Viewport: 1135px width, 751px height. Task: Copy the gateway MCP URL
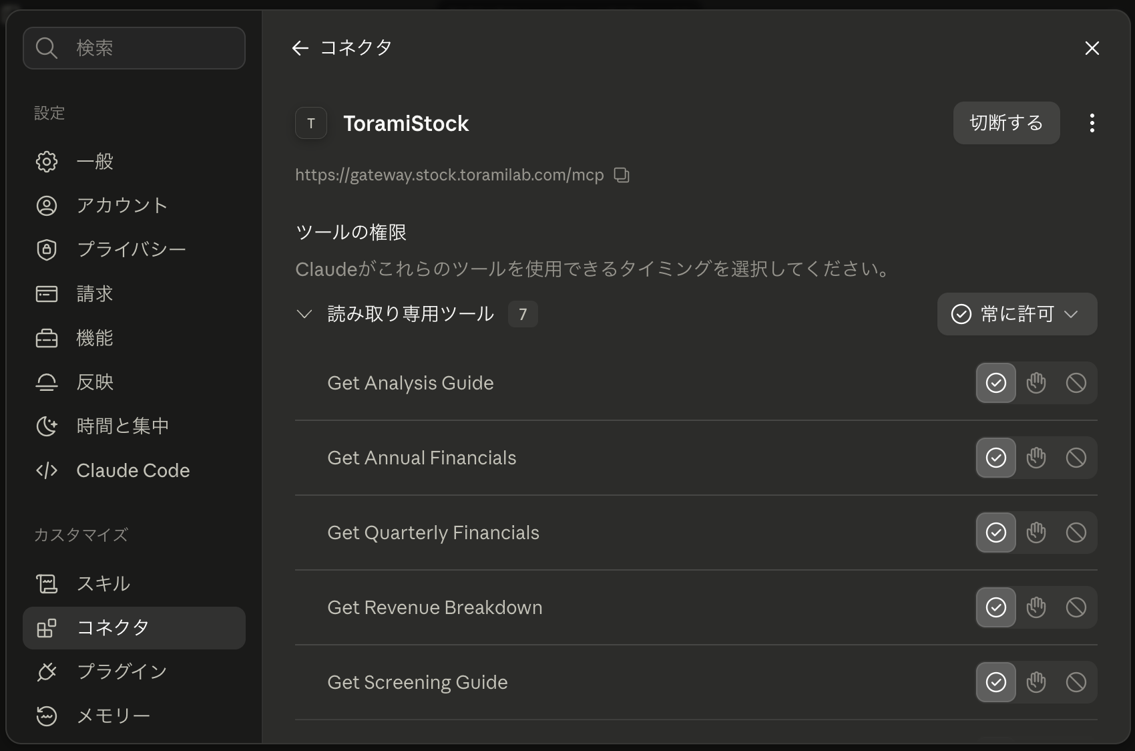622,175
